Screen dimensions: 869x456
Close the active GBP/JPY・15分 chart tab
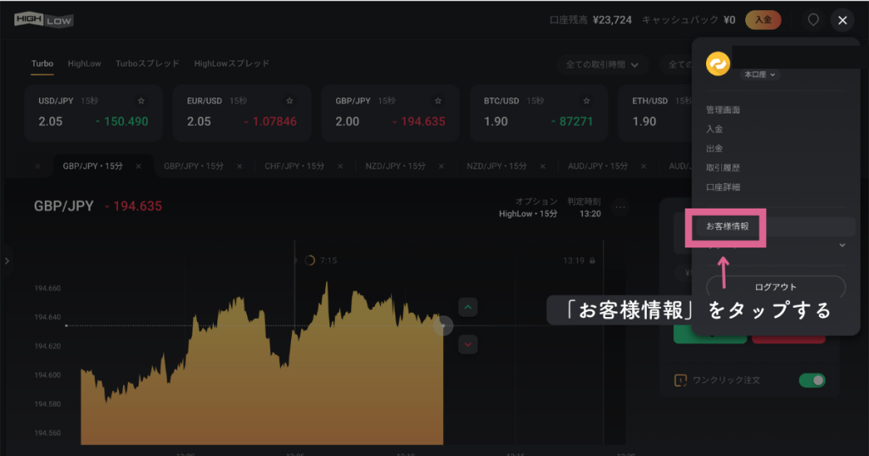pos(138,166)
